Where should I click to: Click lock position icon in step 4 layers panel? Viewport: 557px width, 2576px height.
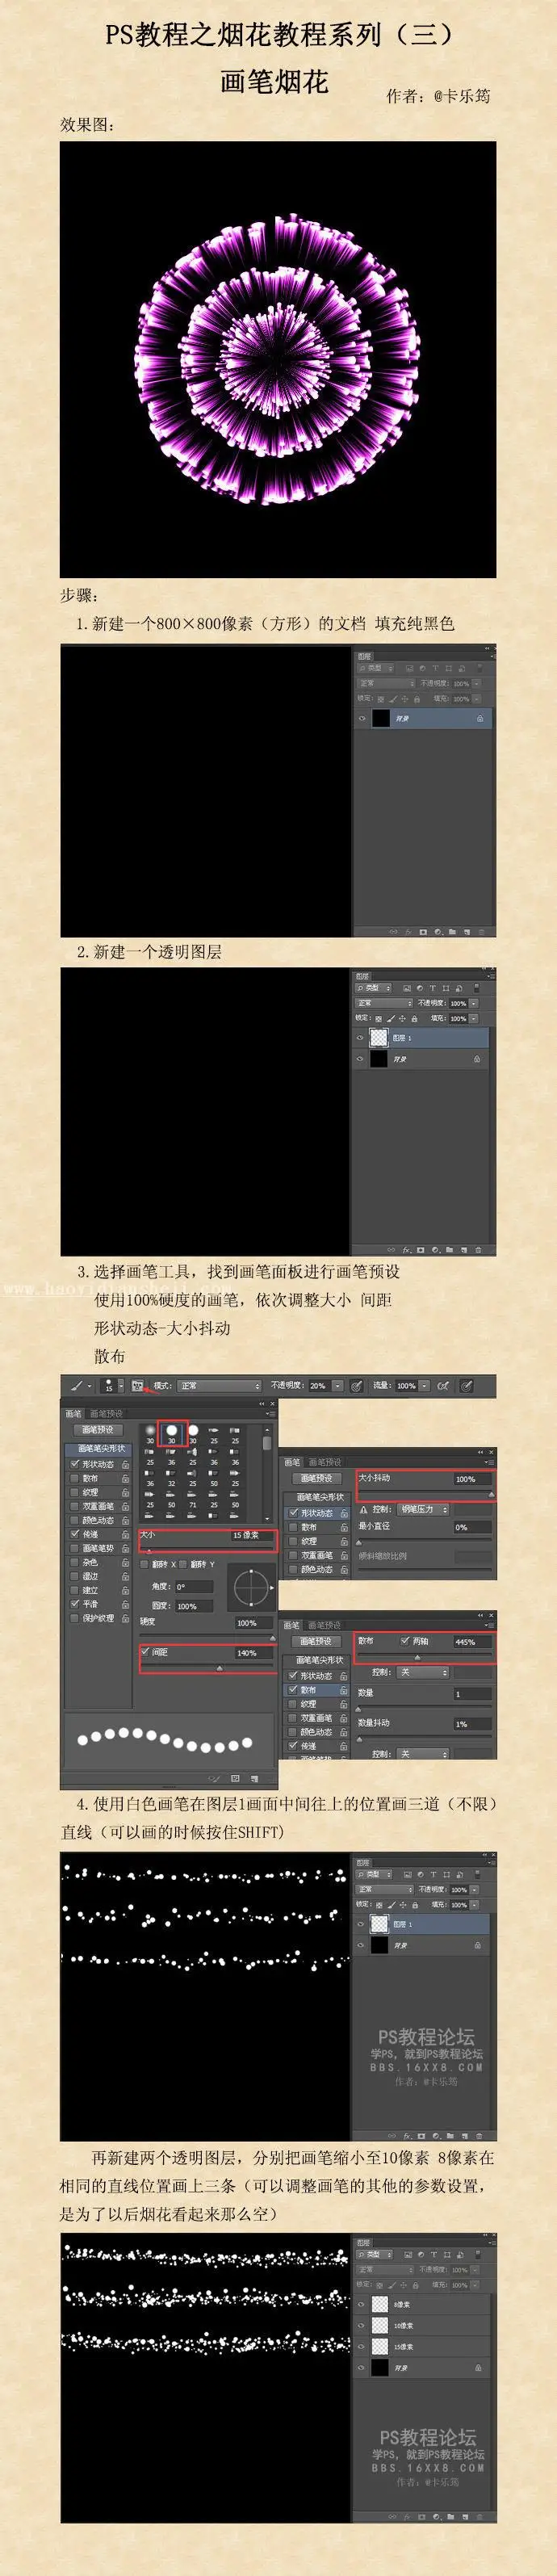pyautogui.click(x=403, y=1905)
